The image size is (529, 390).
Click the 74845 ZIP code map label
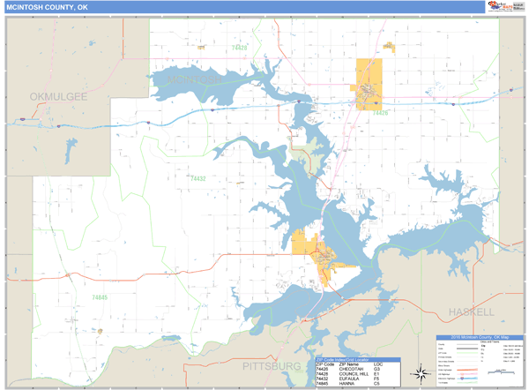(100, 297)
